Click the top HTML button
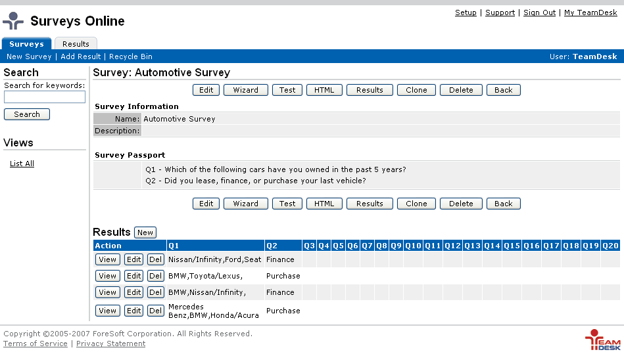Viewport: 624px width, 354px height. click(324, 90)
